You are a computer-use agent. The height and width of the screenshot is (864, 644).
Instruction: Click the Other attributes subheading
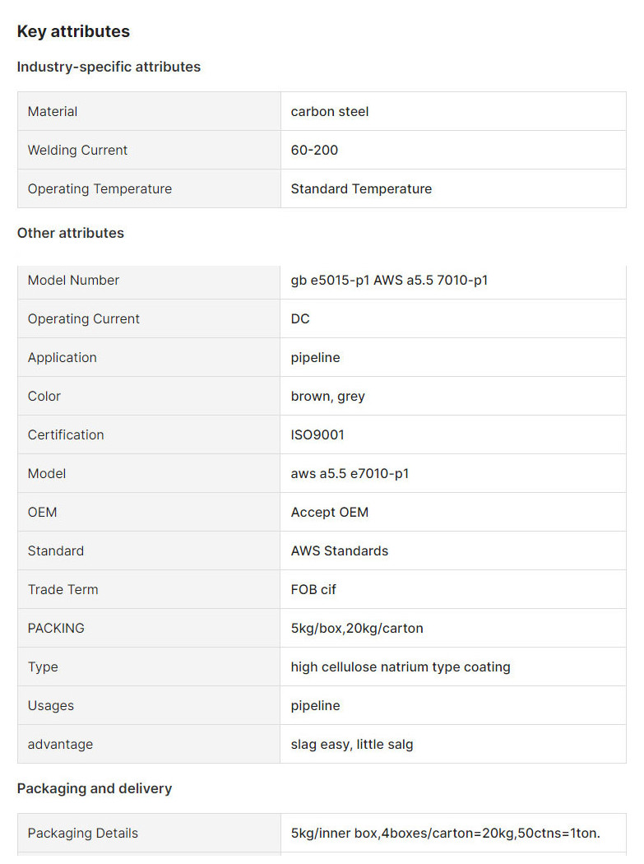point(71,233)
